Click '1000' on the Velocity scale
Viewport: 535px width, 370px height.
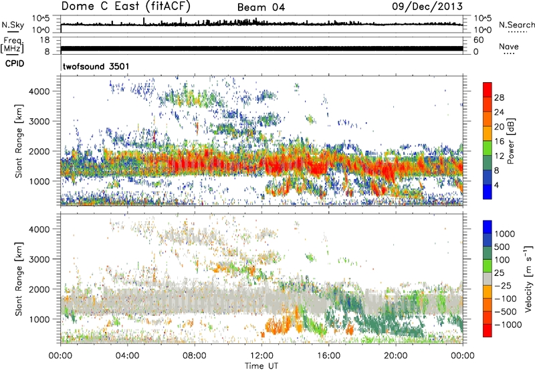pyautogui.click(x=505, y=234)
